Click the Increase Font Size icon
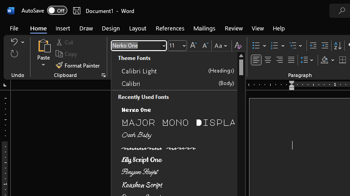The width and height of the screenshot is (350, 196). [x=193, y=46]
